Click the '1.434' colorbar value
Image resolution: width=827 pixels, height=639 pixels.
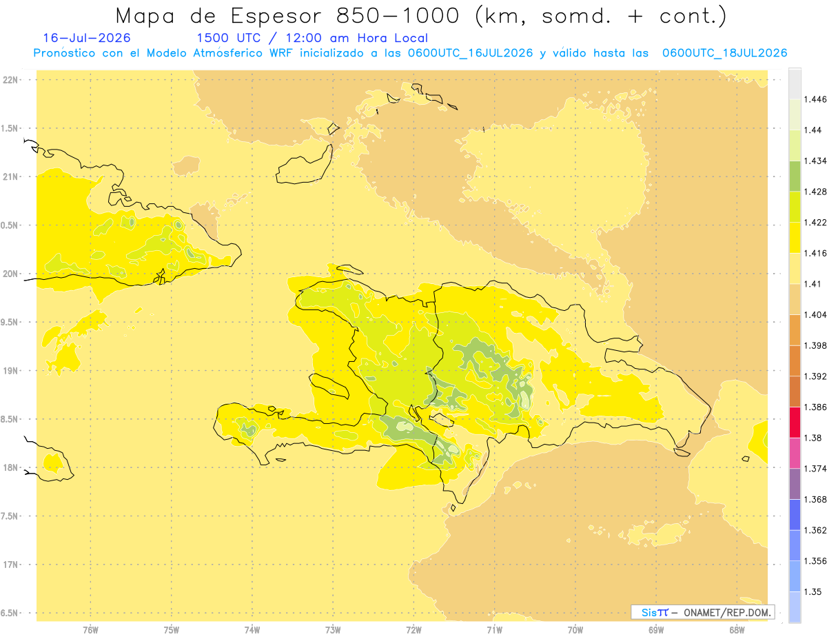tap(815, 161)
